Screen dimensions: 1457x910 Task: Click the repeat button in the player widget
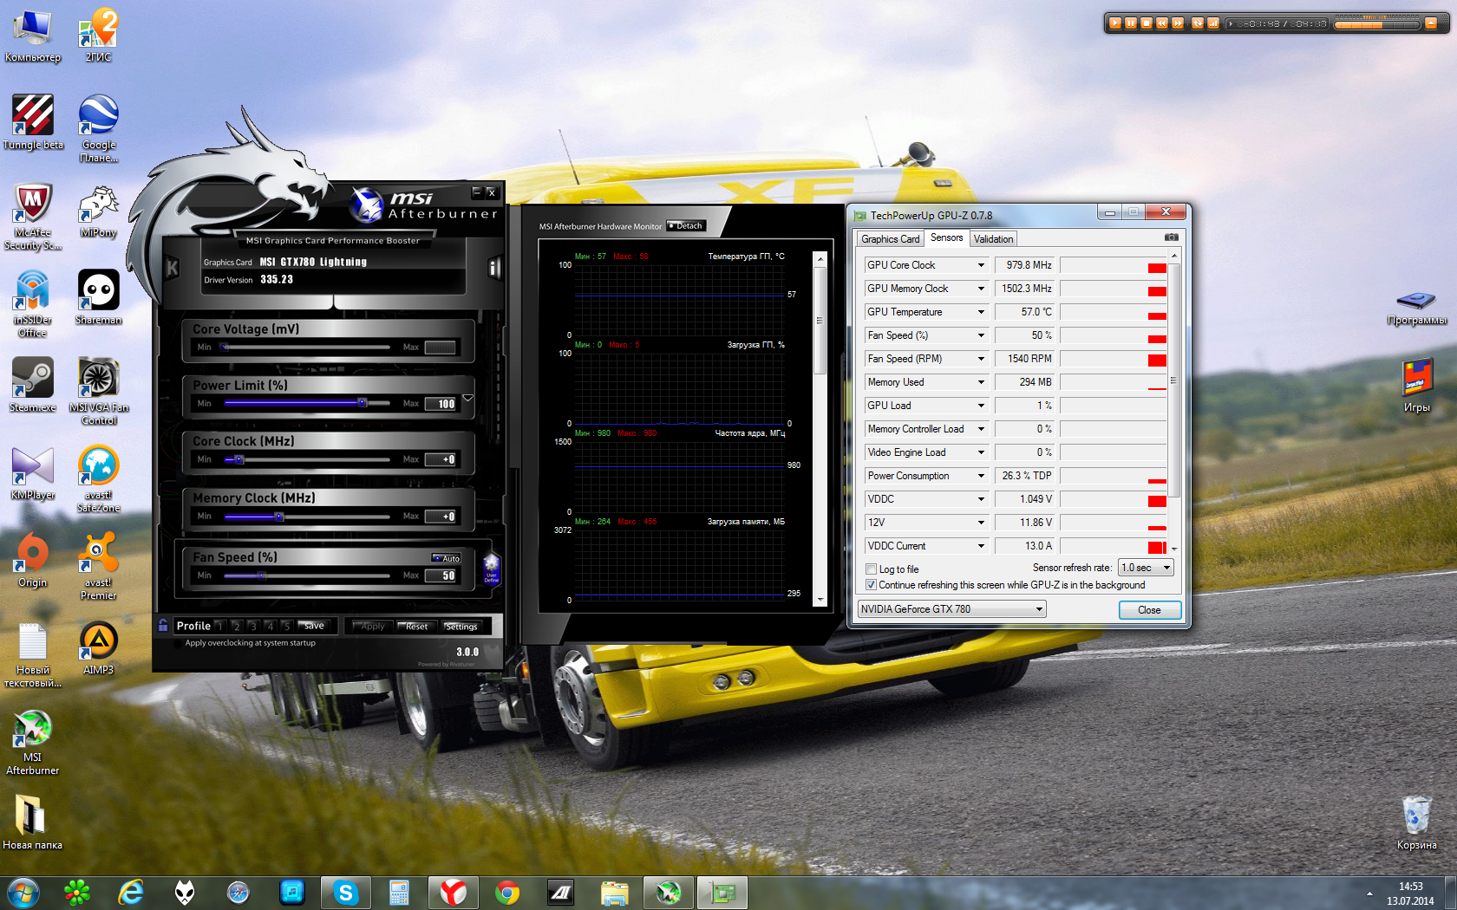pyautogui.click(x=1198, y=23)
